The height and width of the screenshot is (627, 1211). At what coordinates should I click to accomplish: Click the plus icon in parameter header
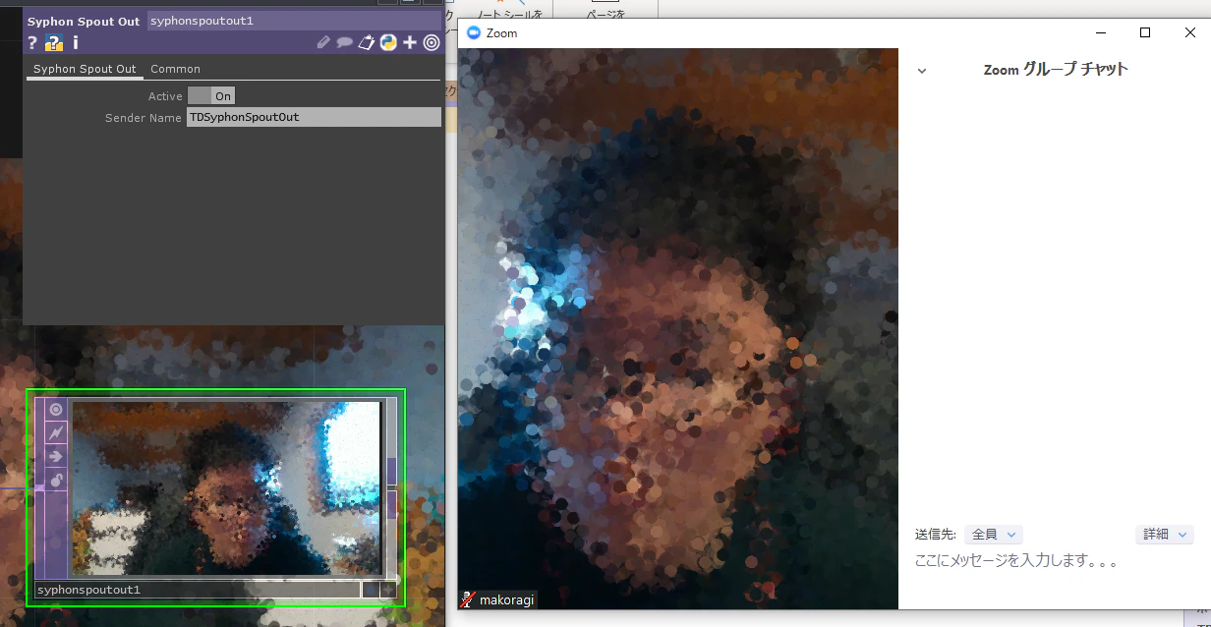point(410,42)
